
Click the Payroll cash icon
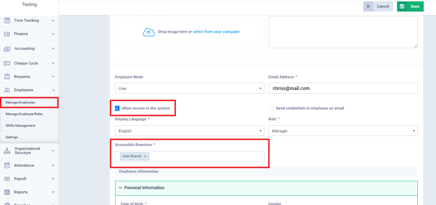(x=7, y=179)
